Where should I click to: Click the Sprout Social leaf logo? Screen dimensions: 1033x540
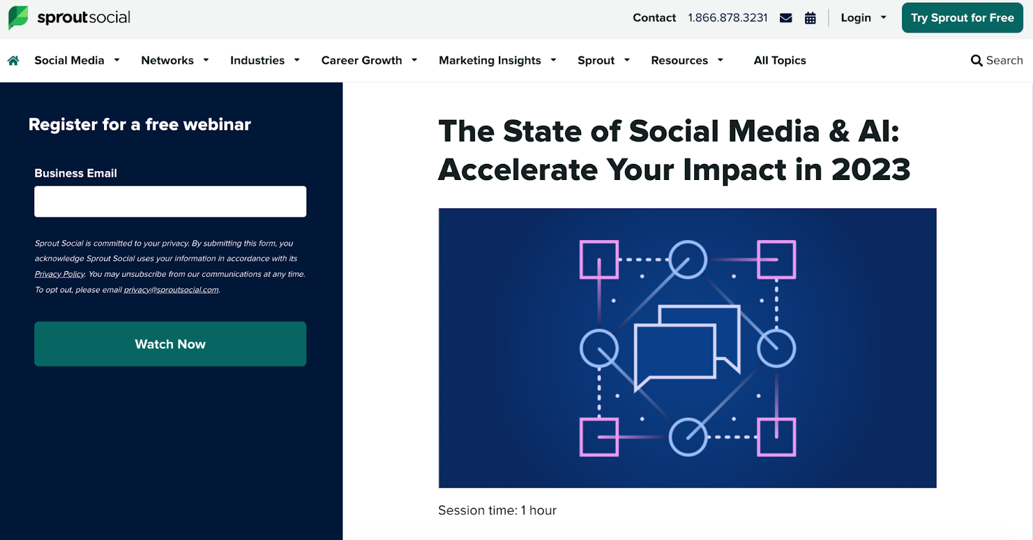[18, 17]
